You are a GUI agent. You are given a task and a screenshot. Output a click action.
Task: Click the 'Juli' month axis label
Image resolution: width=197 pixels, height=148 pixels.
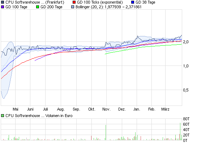click(x=45, y=109)
